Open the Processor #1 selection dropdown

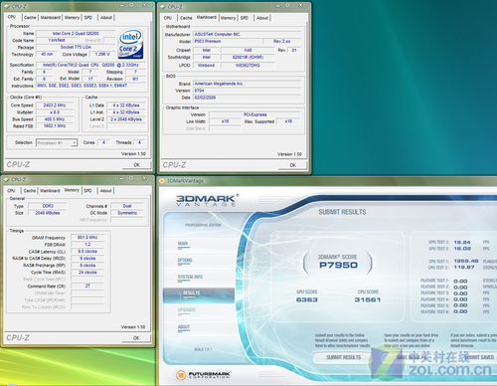tap(57, 143)
